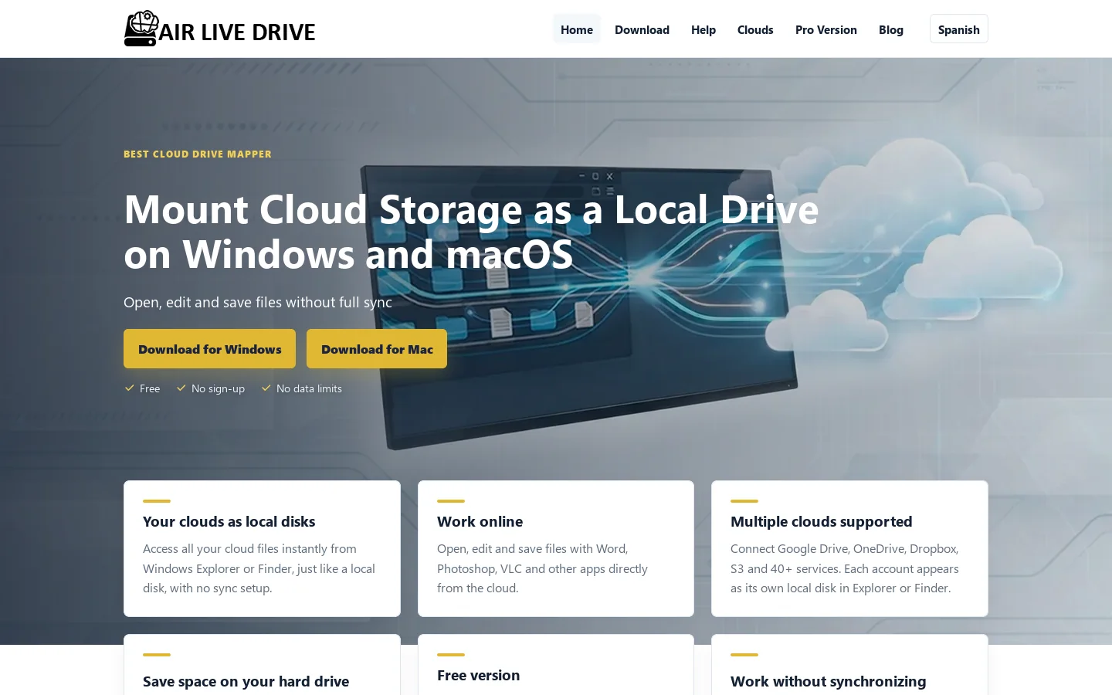The width and height of the screenshot is (1112, 695).
Task: Click the 'Work online' card heading
Action: tap(480, 521)
